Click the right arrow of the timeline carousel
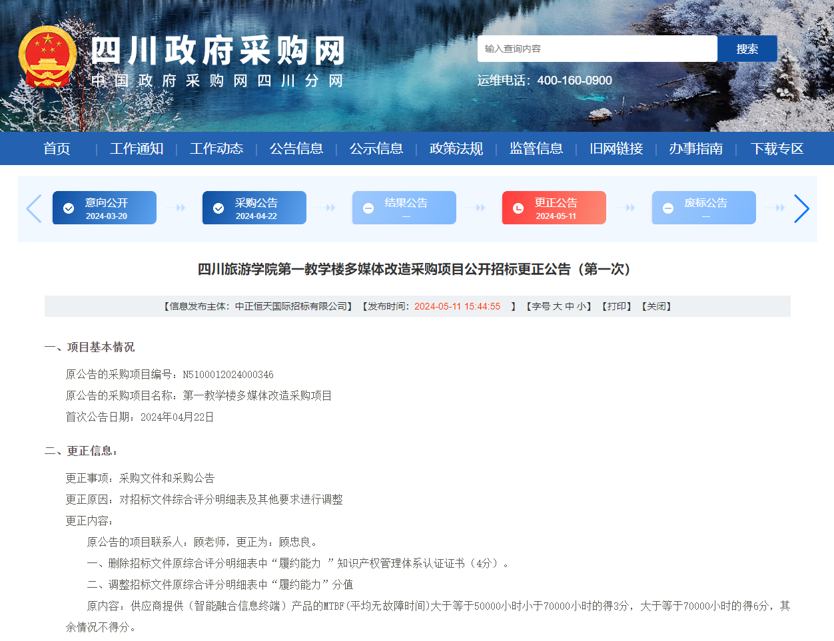 coord(801,208)
